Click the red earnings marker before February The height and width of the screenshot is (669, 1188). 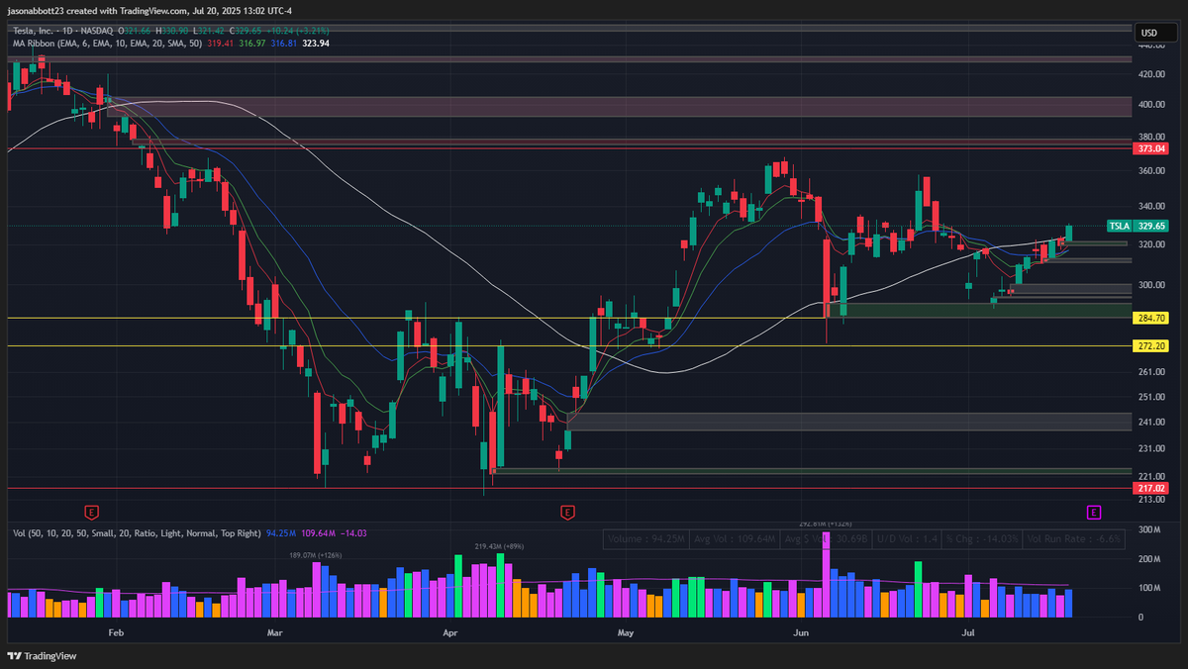tap(91, 512)
